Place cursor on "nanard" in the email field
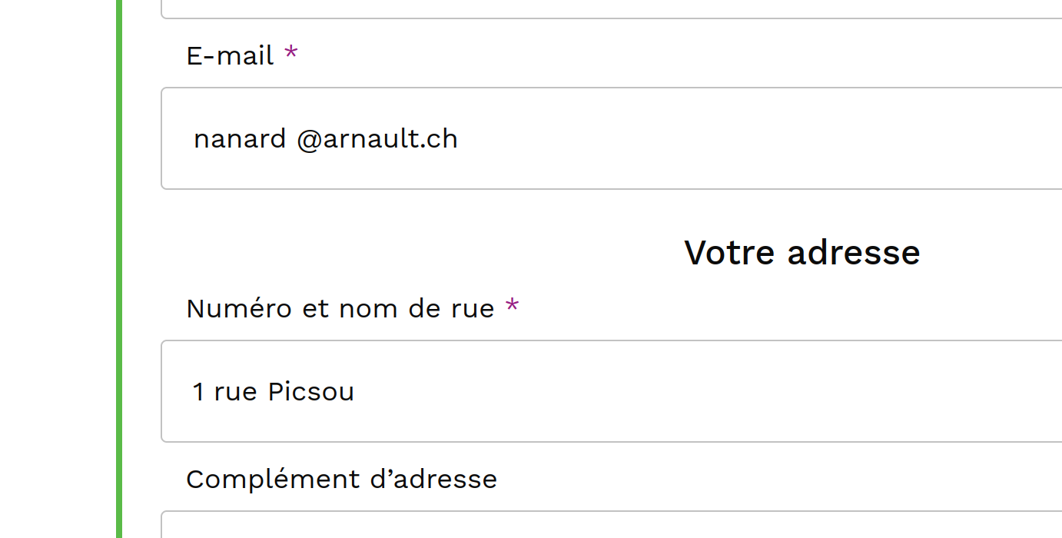 (x=240, y=139)
